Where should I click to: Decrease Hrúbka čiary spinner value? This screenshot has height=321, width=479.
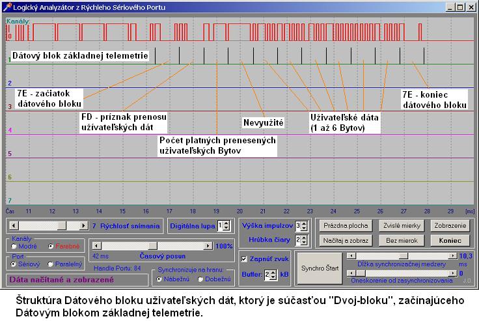point(304,242)
